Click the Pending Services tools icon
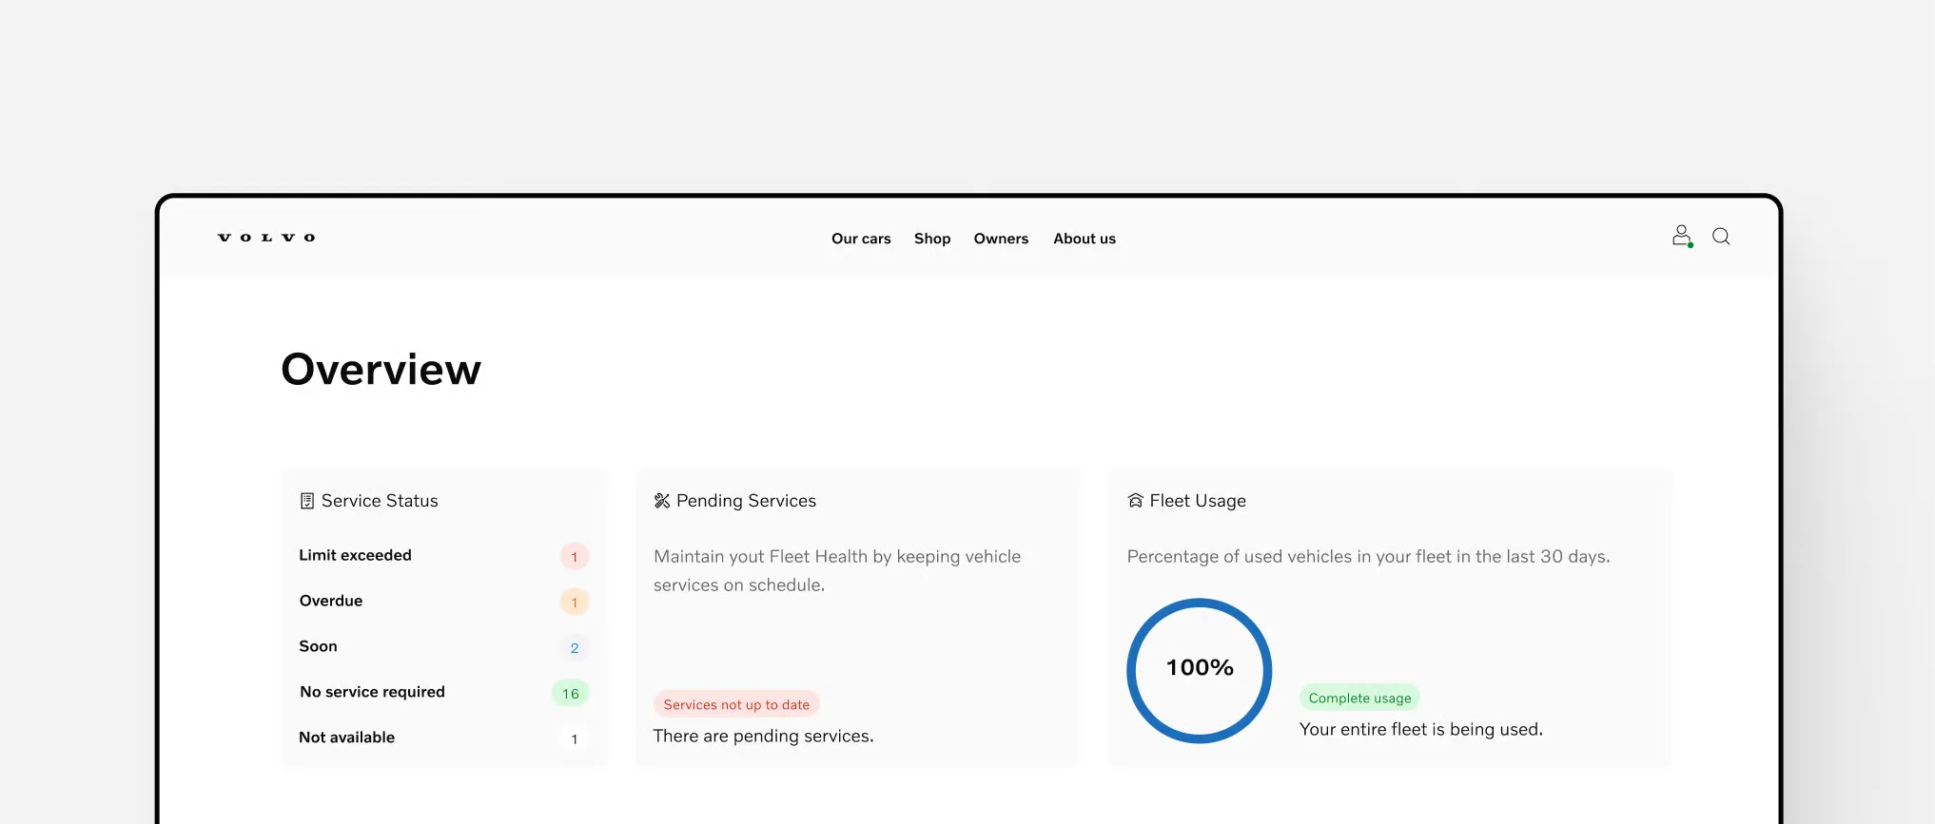Image resolution: width=1935 pixels, height=824 pixels. [x=662, y=501]
